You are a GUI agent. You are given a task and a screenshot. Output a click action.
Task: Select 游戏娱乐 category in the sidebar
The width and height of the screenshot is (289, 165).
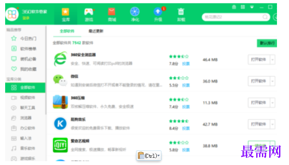click(25, 158)
